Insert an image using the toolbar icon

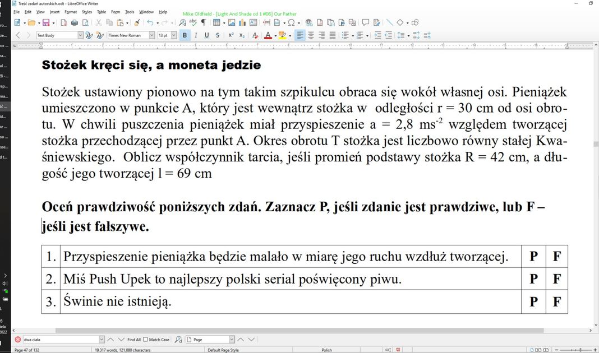coord(231,23)
